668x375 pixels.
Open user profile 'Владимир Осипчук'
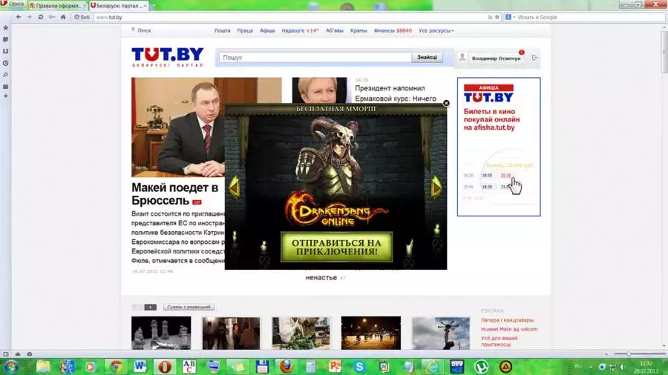[496, 59]
